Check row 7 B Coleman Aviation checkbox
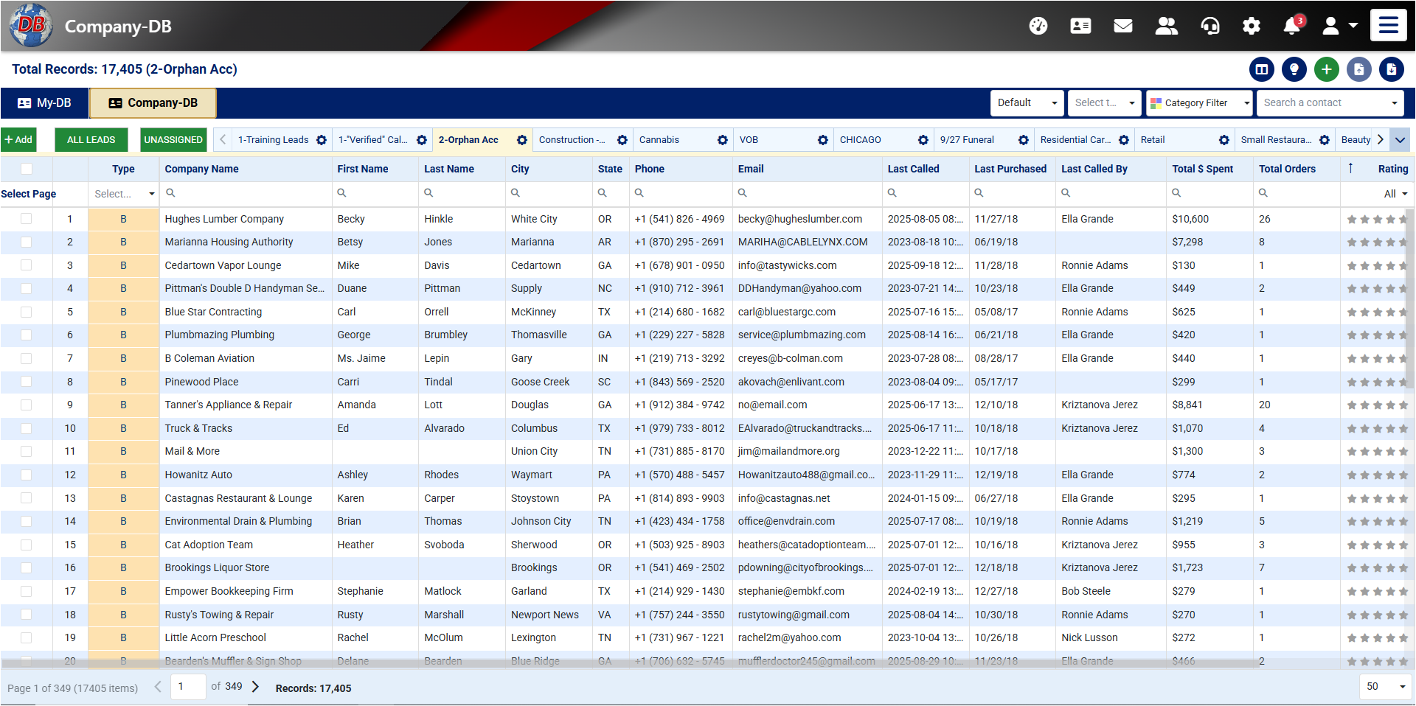The image size is (1416, 706). tap(27, 358)
